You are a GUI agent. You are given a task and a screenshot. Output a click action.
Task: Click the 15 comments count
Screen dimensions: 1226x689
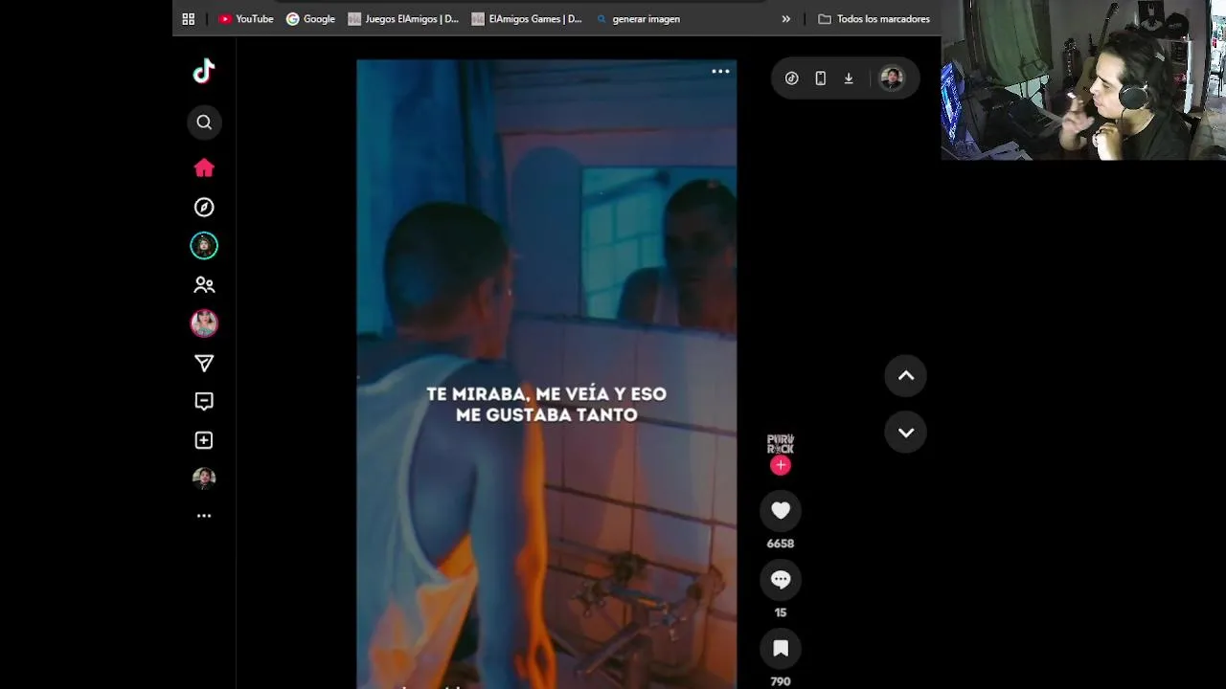(x=781, y=612)
